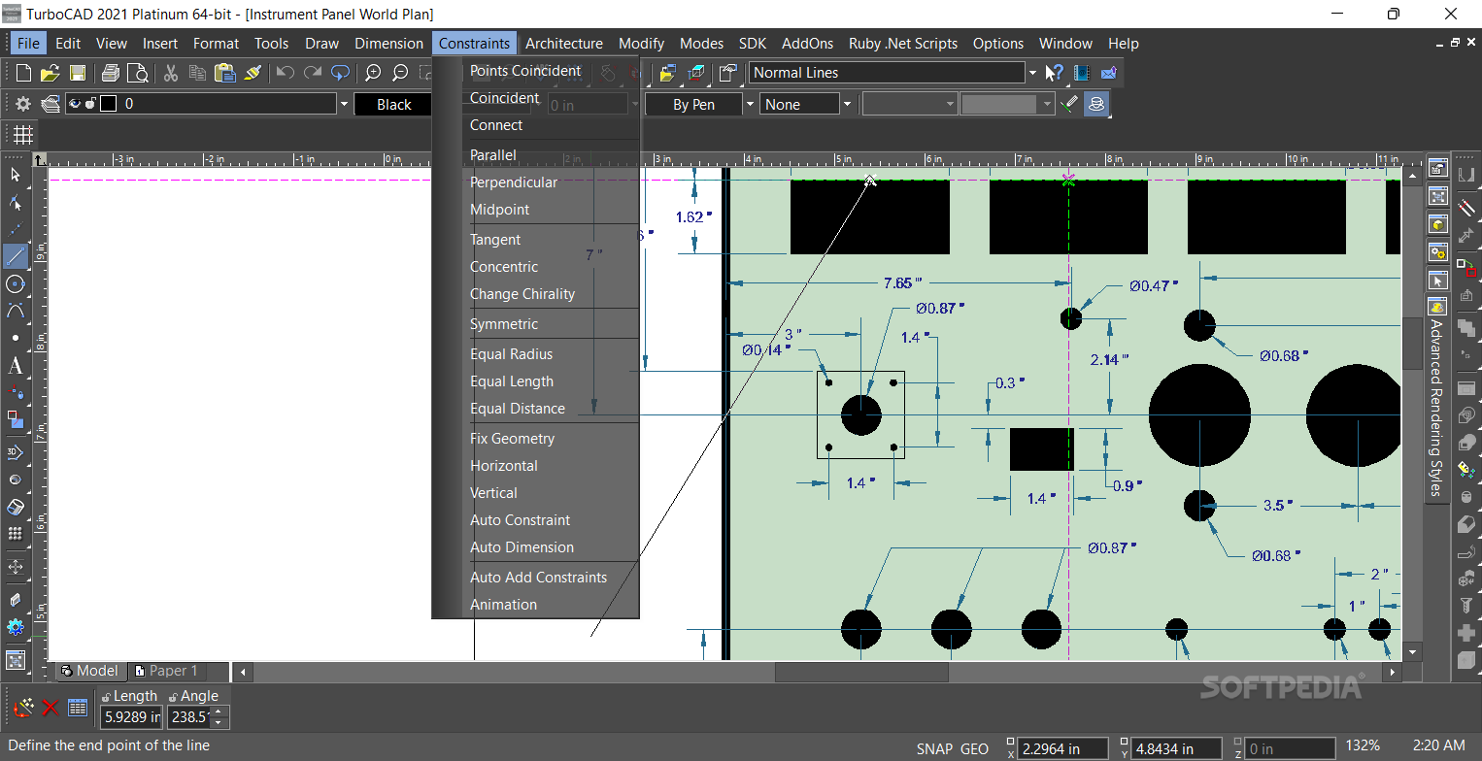
Task: Click the Black pen color box
Action: click(394, 104)
